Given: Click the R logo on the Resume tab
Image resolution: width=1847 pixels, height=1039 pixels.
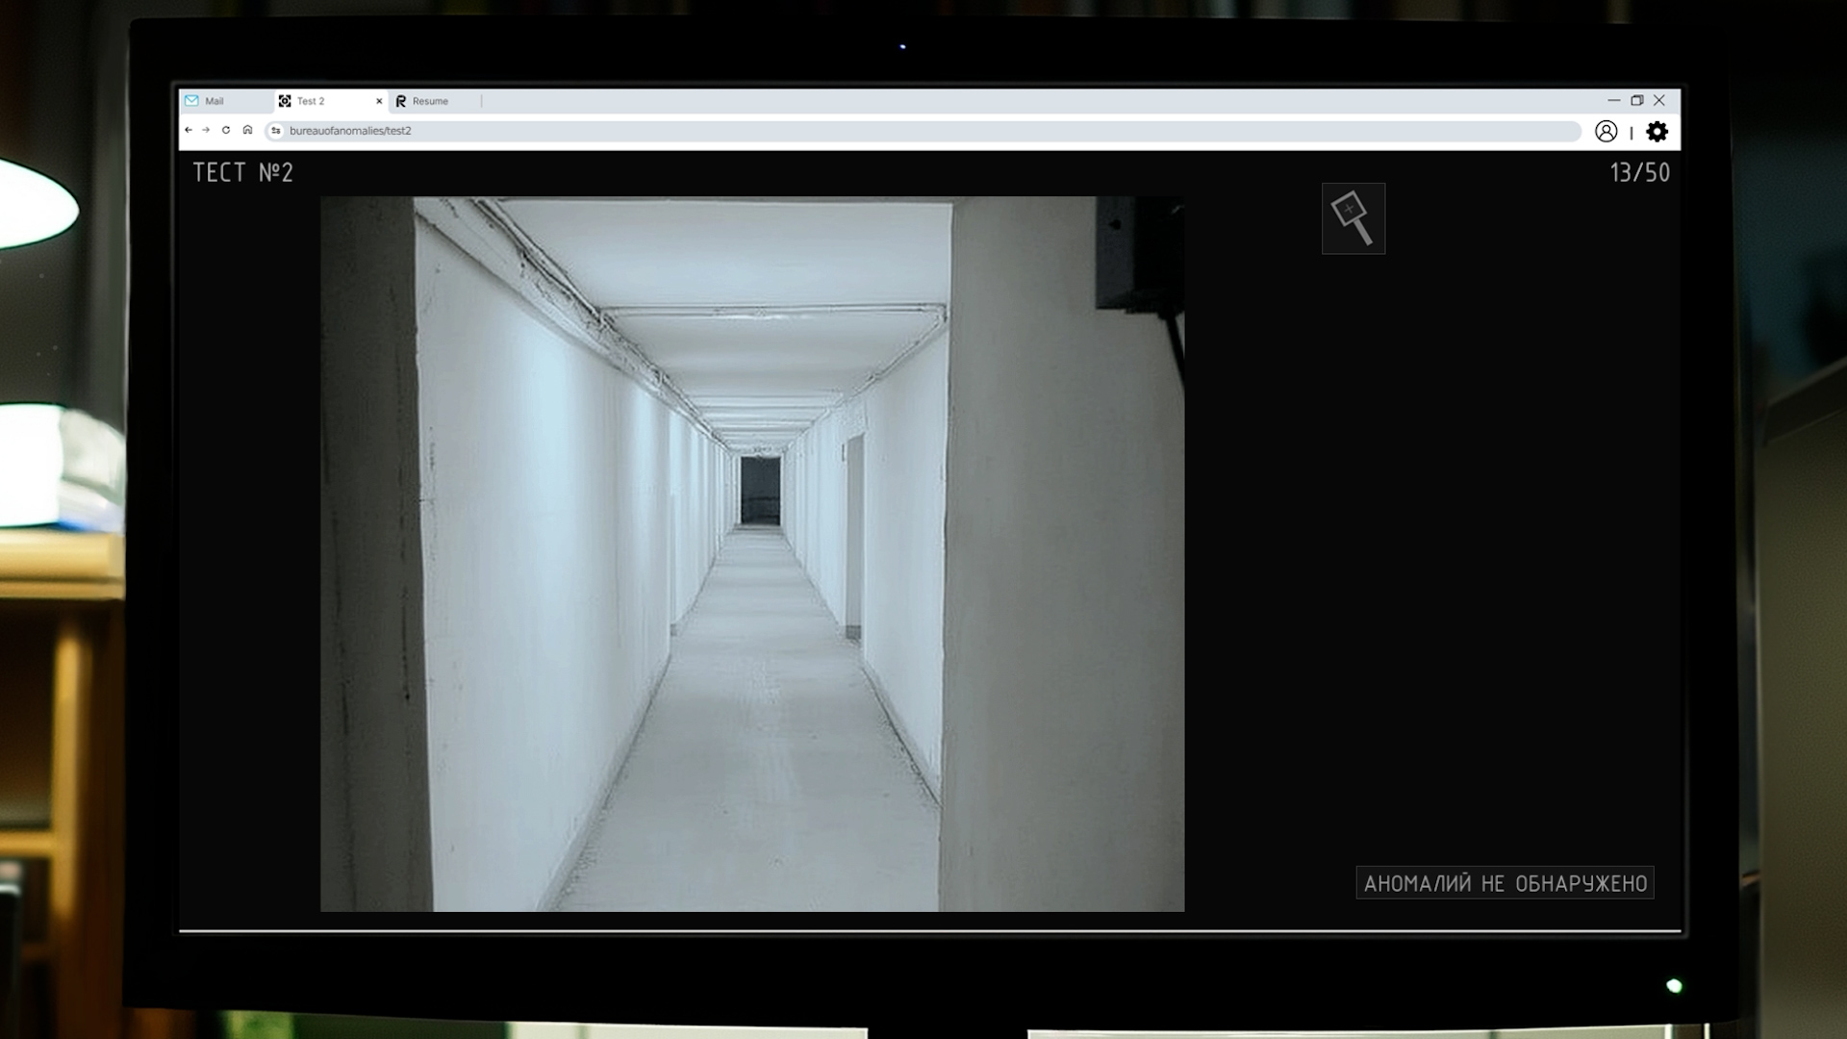Looking at the screenshot, I should pos(403,100).
